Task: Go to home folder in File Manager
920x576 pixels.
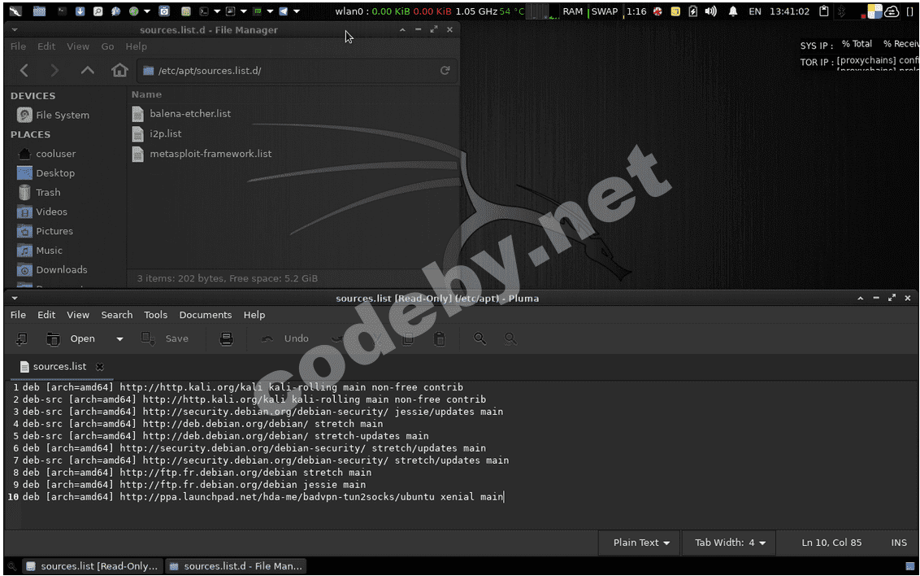Action: (119, 71)
